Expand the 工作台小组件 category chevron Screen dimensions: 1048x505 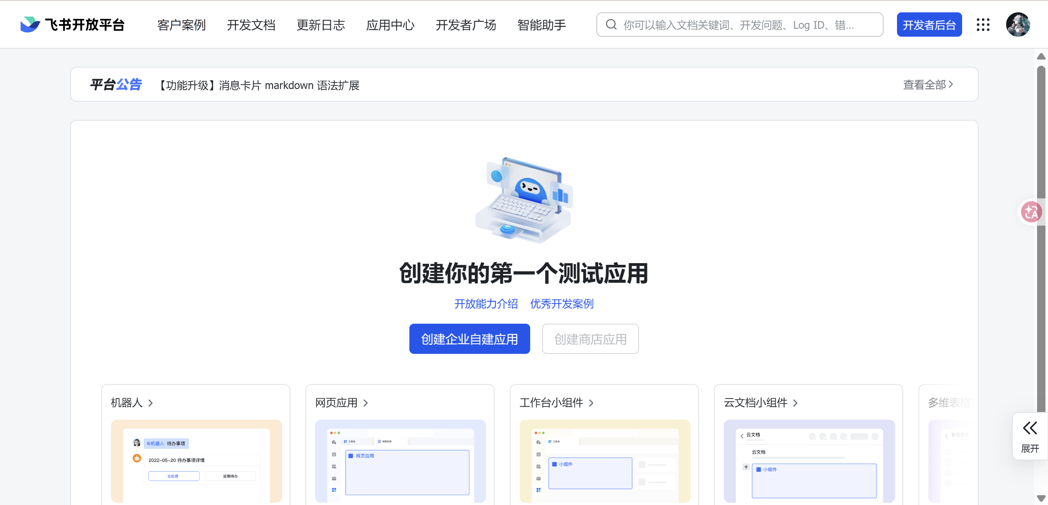[x=591, y=403]
